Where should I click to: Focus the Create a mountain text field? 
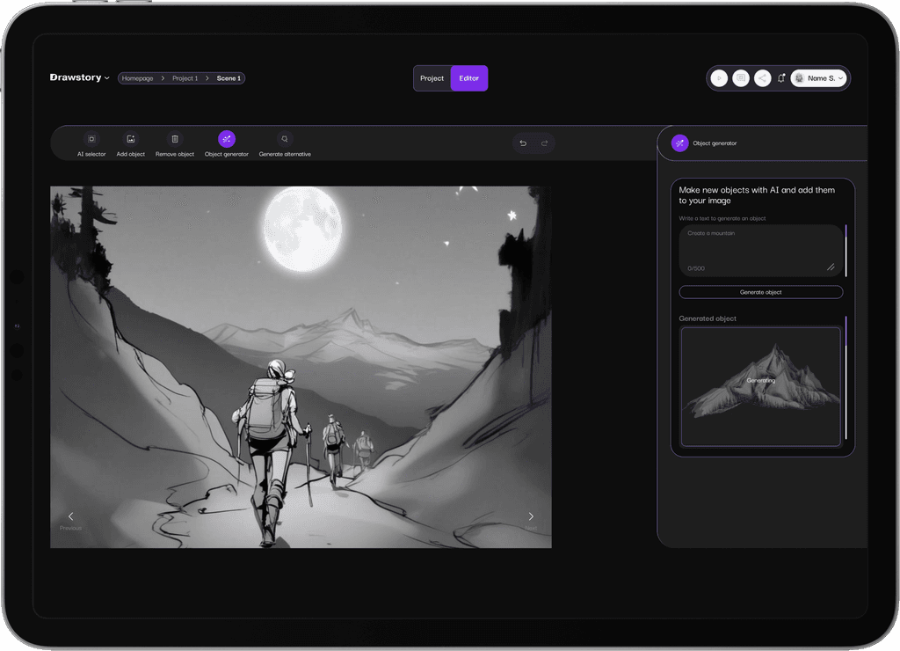(x=760, y=249)
